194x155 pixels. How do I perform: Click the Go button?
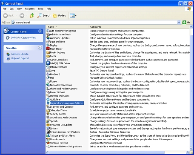[x=186, y=23]
